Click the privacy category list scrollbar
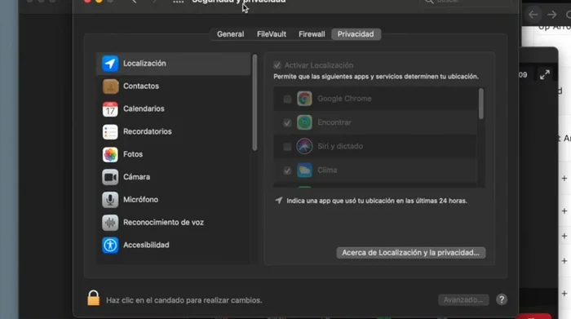This screenshot has height=319, width=571. click(x=255, y=102)
